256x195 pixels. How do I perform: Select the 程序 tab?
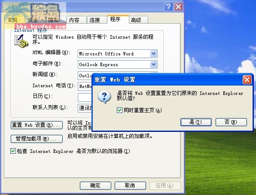coord(118,19)
